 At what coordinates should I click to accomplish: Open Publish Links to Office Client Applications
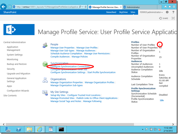pos(97,98)
